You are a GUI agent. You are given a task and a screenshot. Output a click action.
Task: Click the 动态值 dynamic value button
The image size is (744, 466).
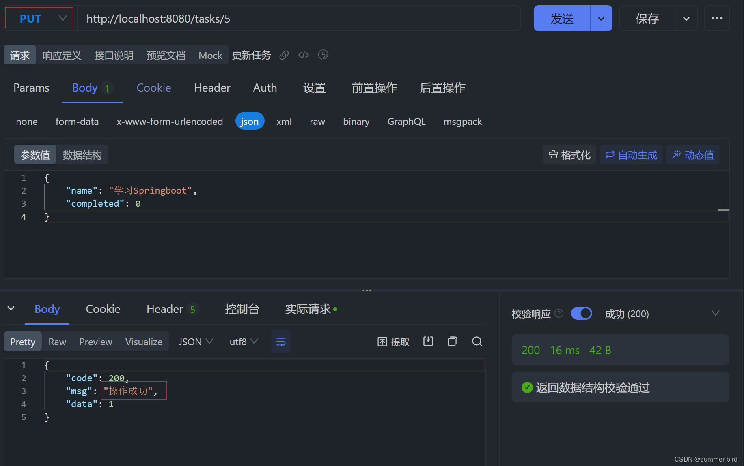point(693,155)
